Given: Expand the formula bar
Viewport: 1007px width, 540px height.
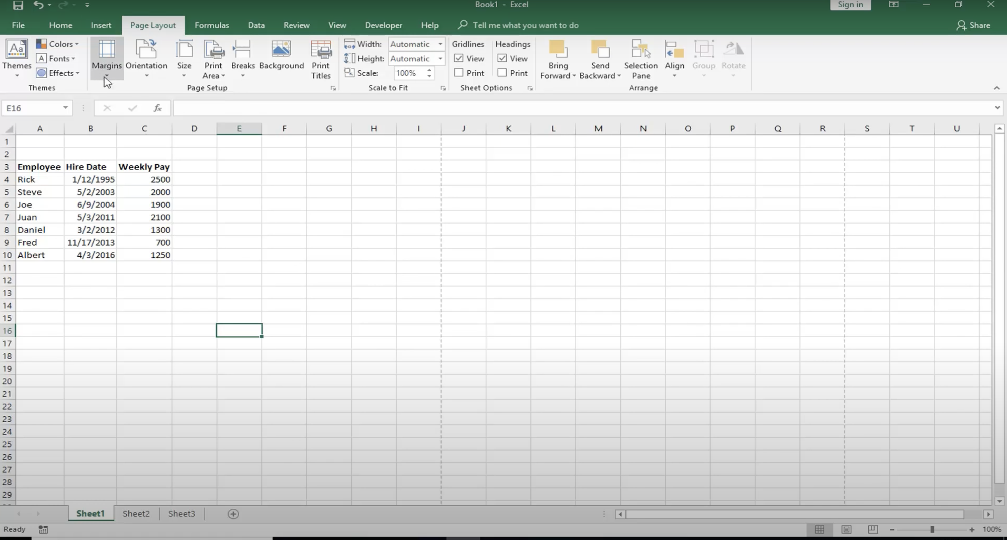Looking at the screenshot, I should (x=997, y=107).
